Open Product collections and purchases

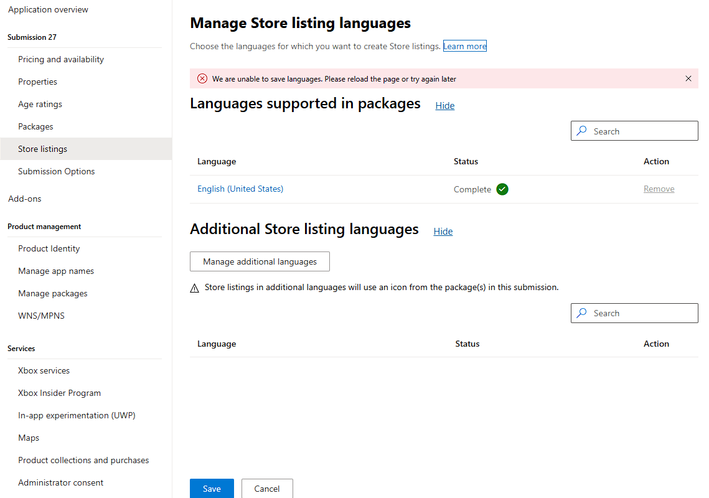click(x=83, y=460)
